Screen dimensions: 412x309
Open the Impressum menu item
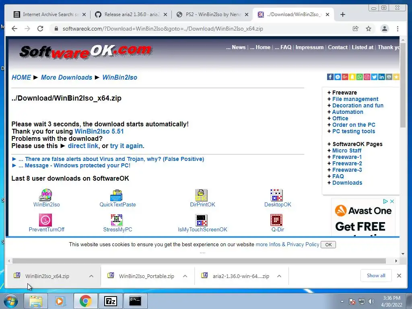click(309, 47)
